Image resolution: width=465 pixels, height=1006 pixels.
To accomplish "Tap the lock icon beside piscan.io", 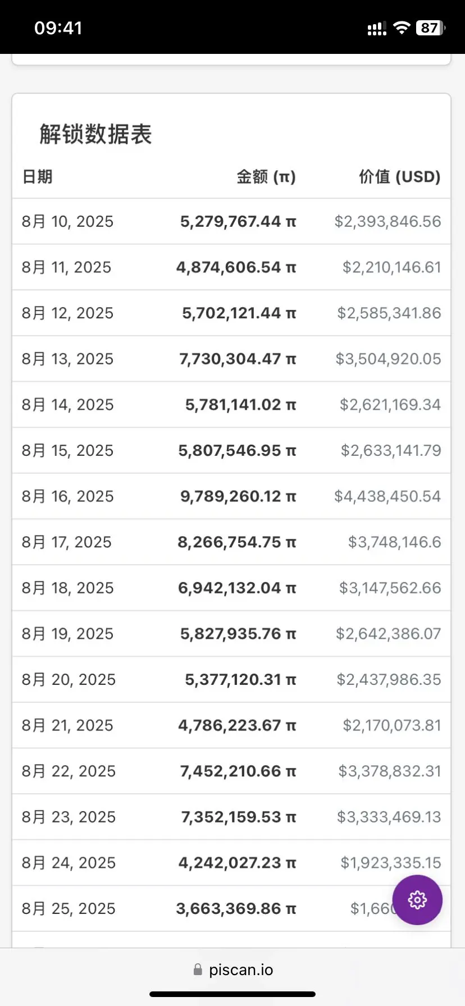I will tap(198, 970).
